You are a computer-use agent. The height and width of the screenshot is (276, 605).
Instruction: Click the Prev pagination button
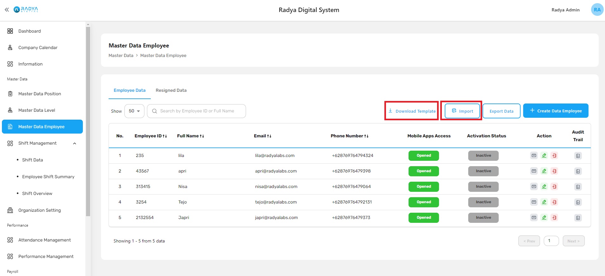(529, 241)
